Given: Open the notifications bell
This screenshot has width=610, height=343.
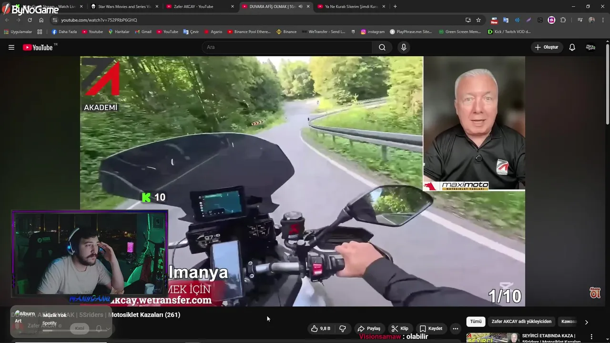Looking at the screenshot, I should [572, 47].
